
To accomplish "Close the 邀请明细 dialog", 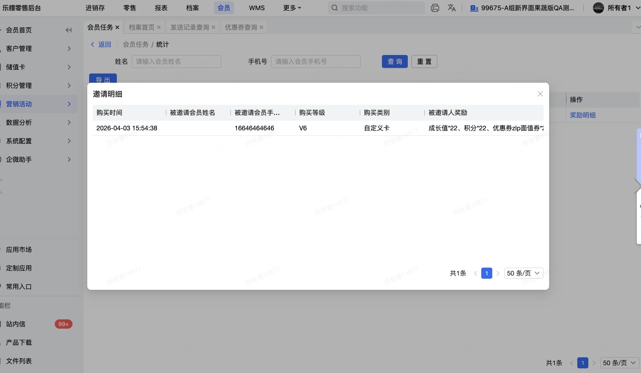I will pyautogui.click(x=540, y=94).
